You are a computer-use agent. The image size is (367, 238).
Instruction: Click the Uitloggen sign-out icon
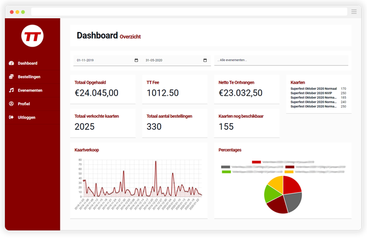(x=11, y=117)
